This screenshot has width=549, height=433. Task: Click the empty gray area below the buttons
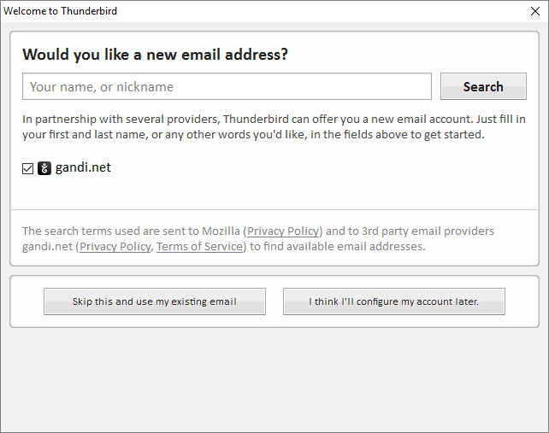point(274,380)
